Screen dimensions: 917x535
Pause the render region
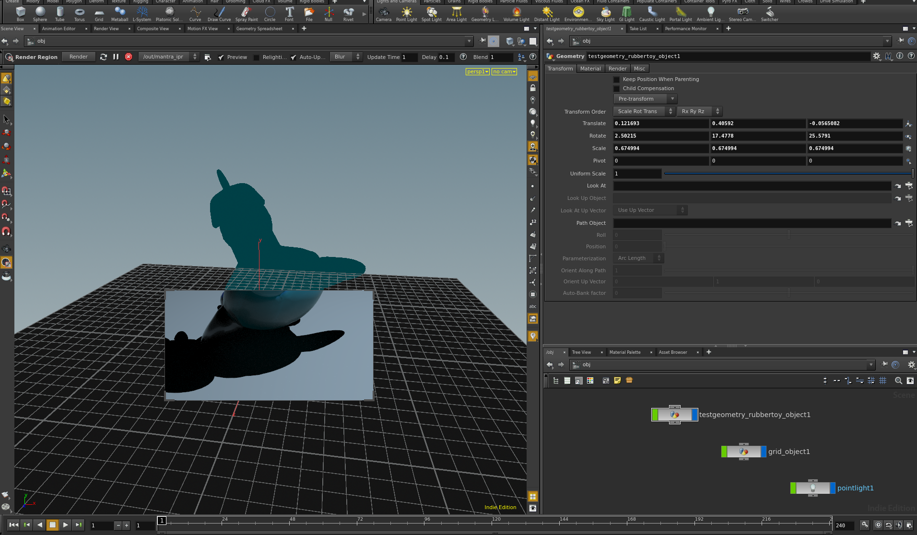click(x=116, y=57)
